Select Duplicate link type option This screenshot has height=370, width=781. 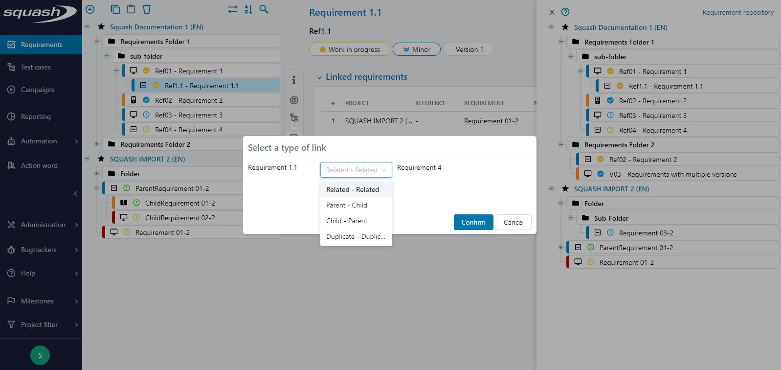[356, 236]
